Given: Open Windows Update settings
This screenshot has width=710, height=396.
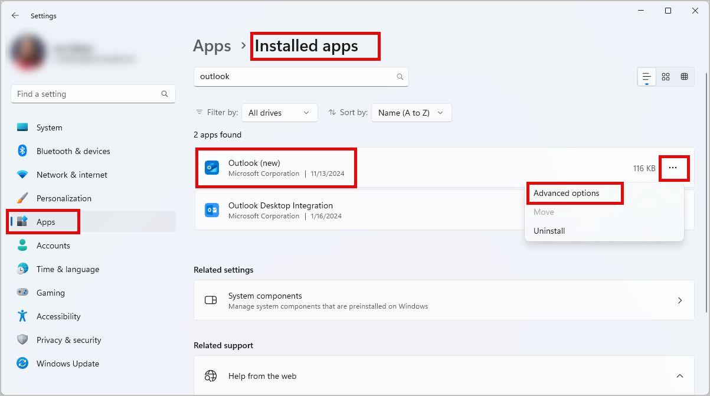Looking at the screenshot, I should point(93,364).
